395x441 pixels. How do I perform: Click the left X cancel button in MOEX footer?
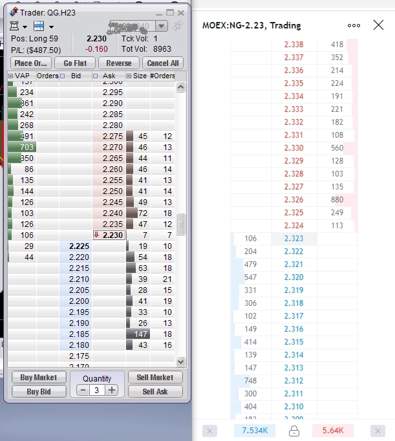pyautogui.click(x=209, y=431)
